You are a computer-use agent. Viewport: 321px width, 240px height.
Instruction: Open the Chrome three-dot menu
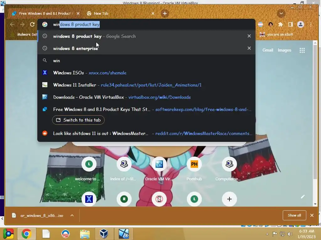pyautogui.click(x=311, y=24)
